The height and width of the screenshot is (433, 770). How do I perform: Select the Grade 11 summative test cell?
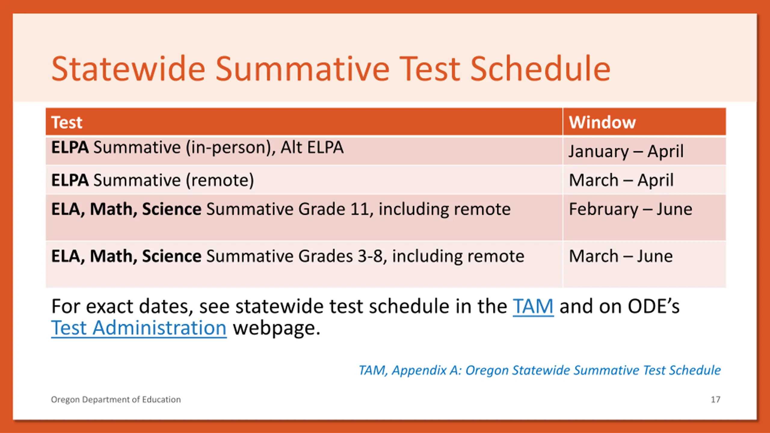coord(304,218)
